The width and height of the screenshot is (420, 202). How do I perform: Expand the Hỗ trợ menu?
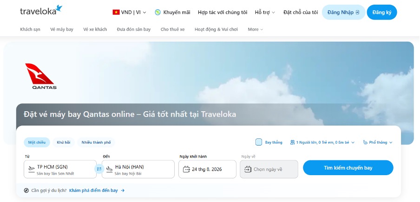265,13
